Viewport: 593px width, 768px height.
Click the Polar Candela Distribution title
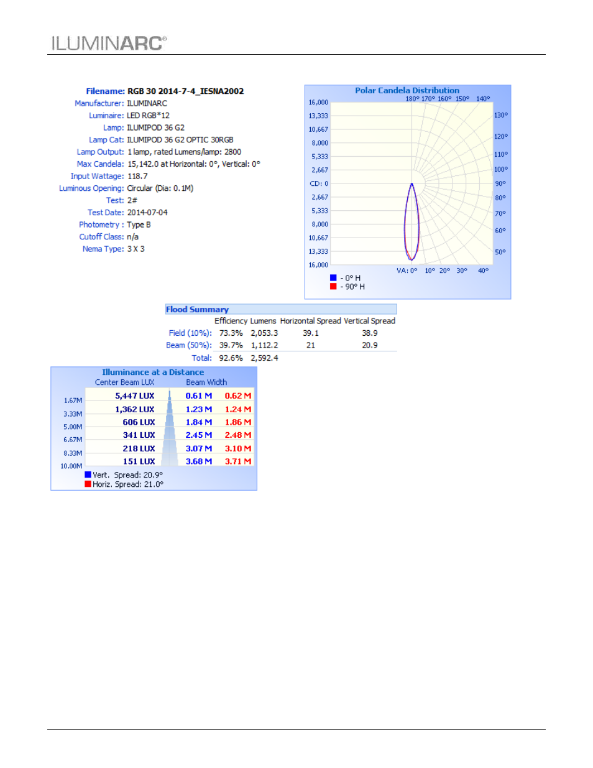(407, 90)
